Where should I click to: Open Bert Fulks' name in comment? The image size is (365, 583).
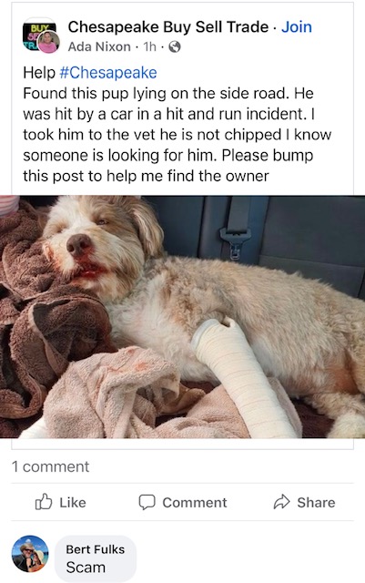(96, 549)
